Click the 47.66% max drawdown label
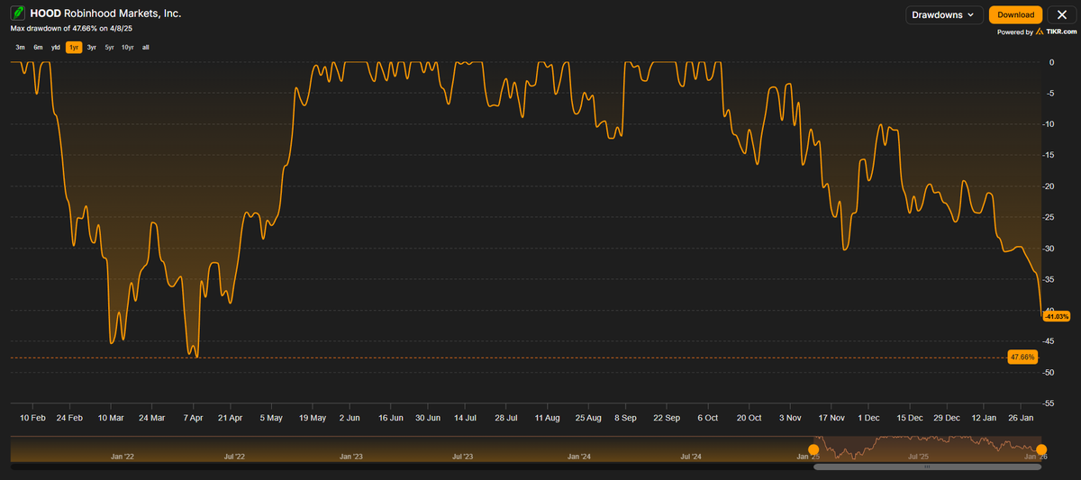 (1022, 358)
